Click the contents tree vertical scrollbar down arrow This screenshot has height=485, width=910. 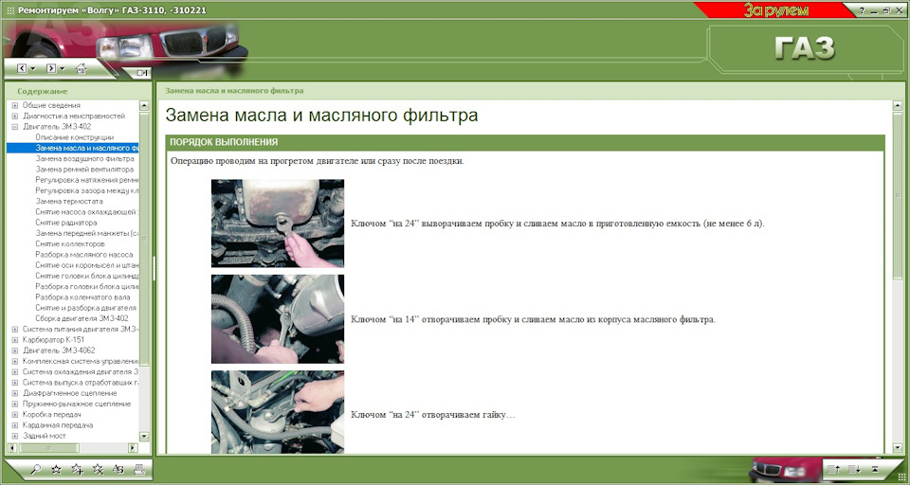point(144,437)
